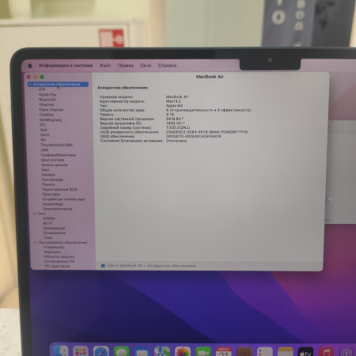The image size is (356, 356).
Task: Open Launchpad from the Dock
Action: click(81, 351)
